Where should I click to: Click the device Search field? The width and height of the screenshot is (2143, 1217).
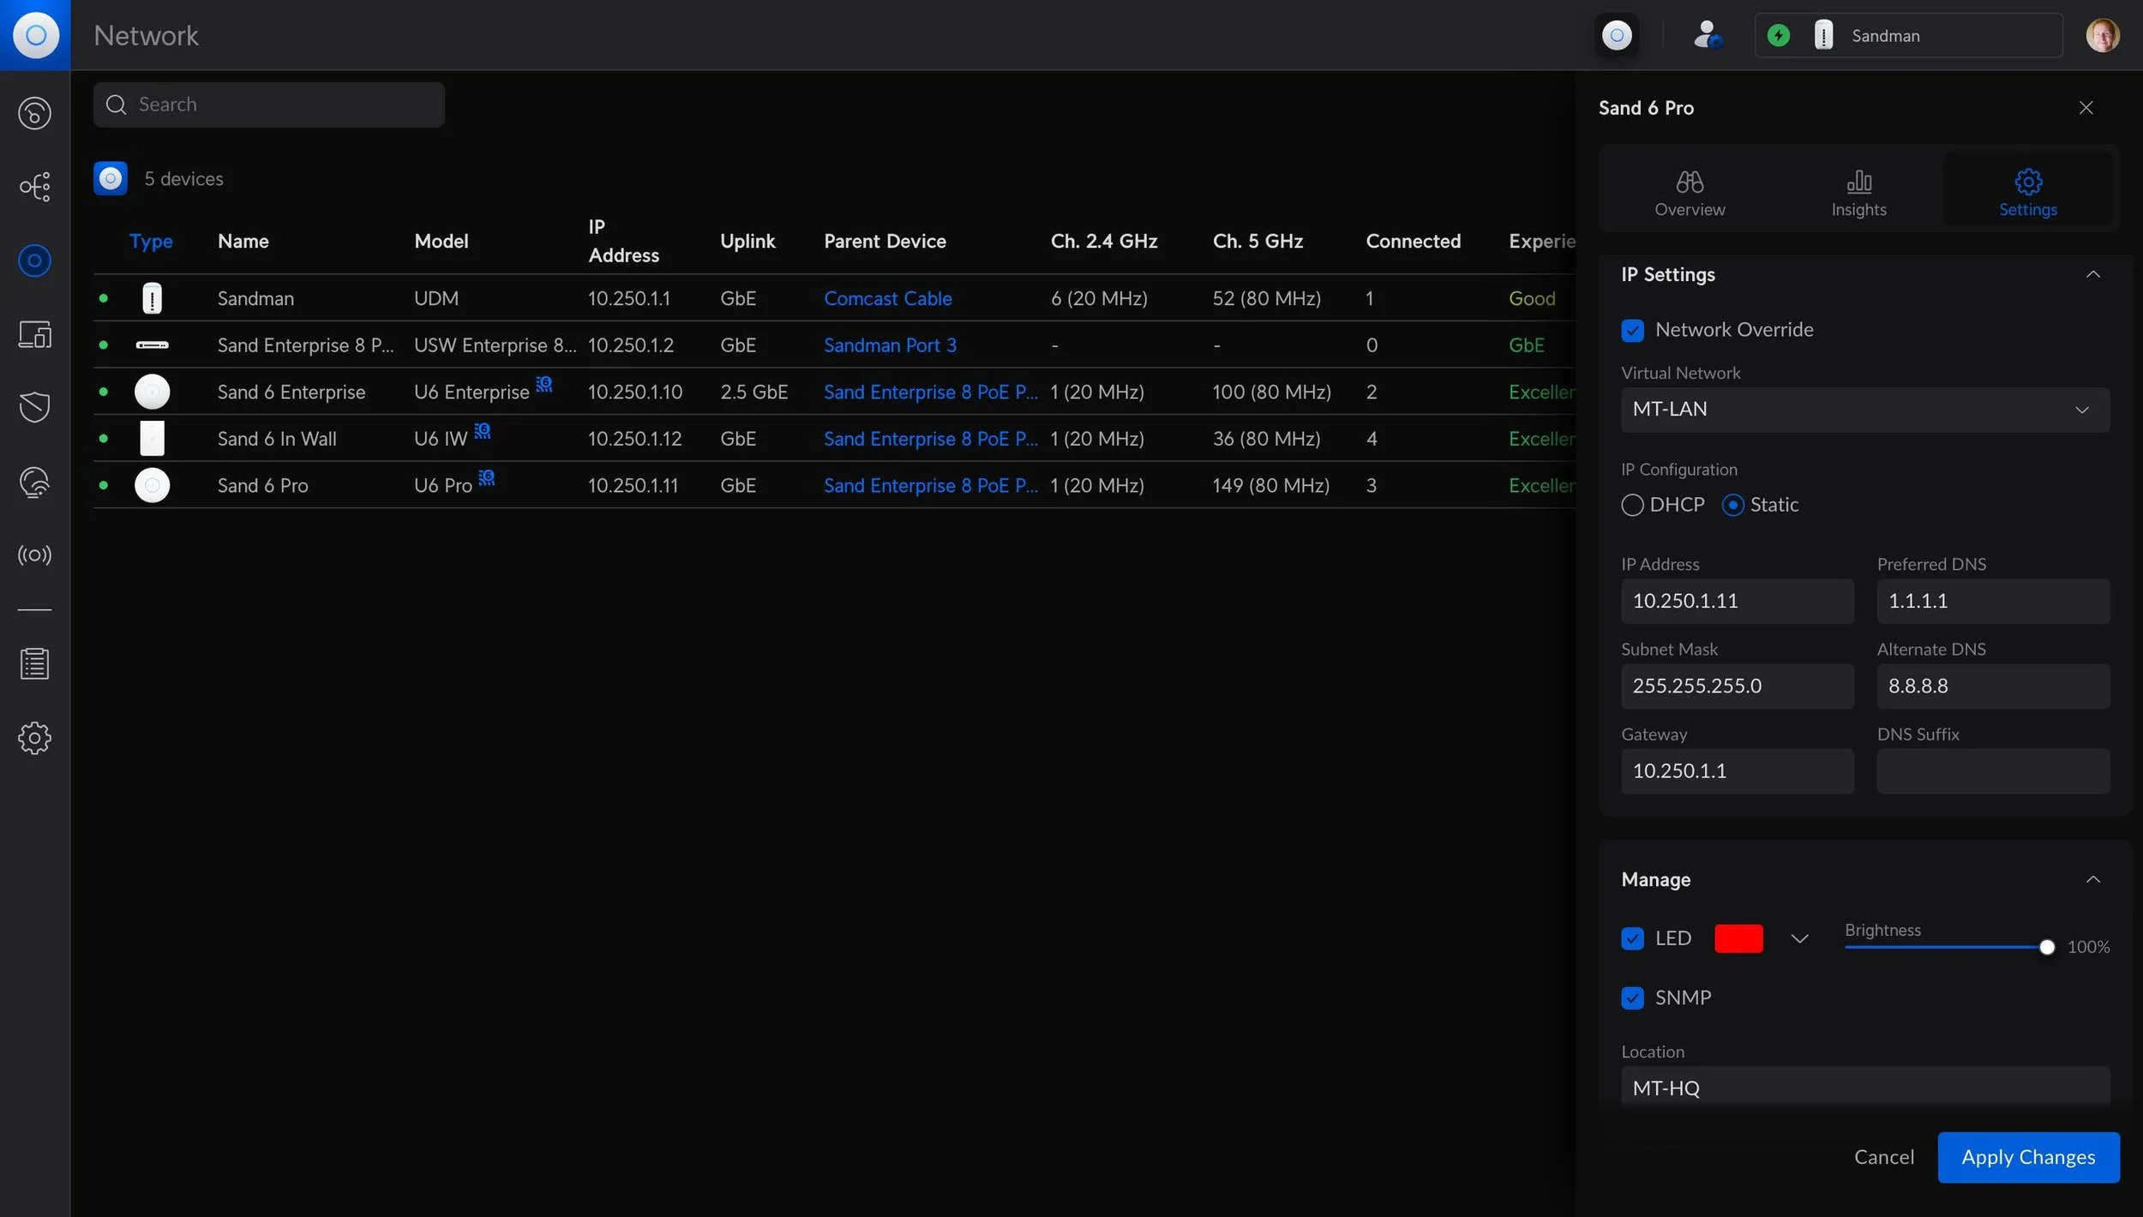[269, 105]
